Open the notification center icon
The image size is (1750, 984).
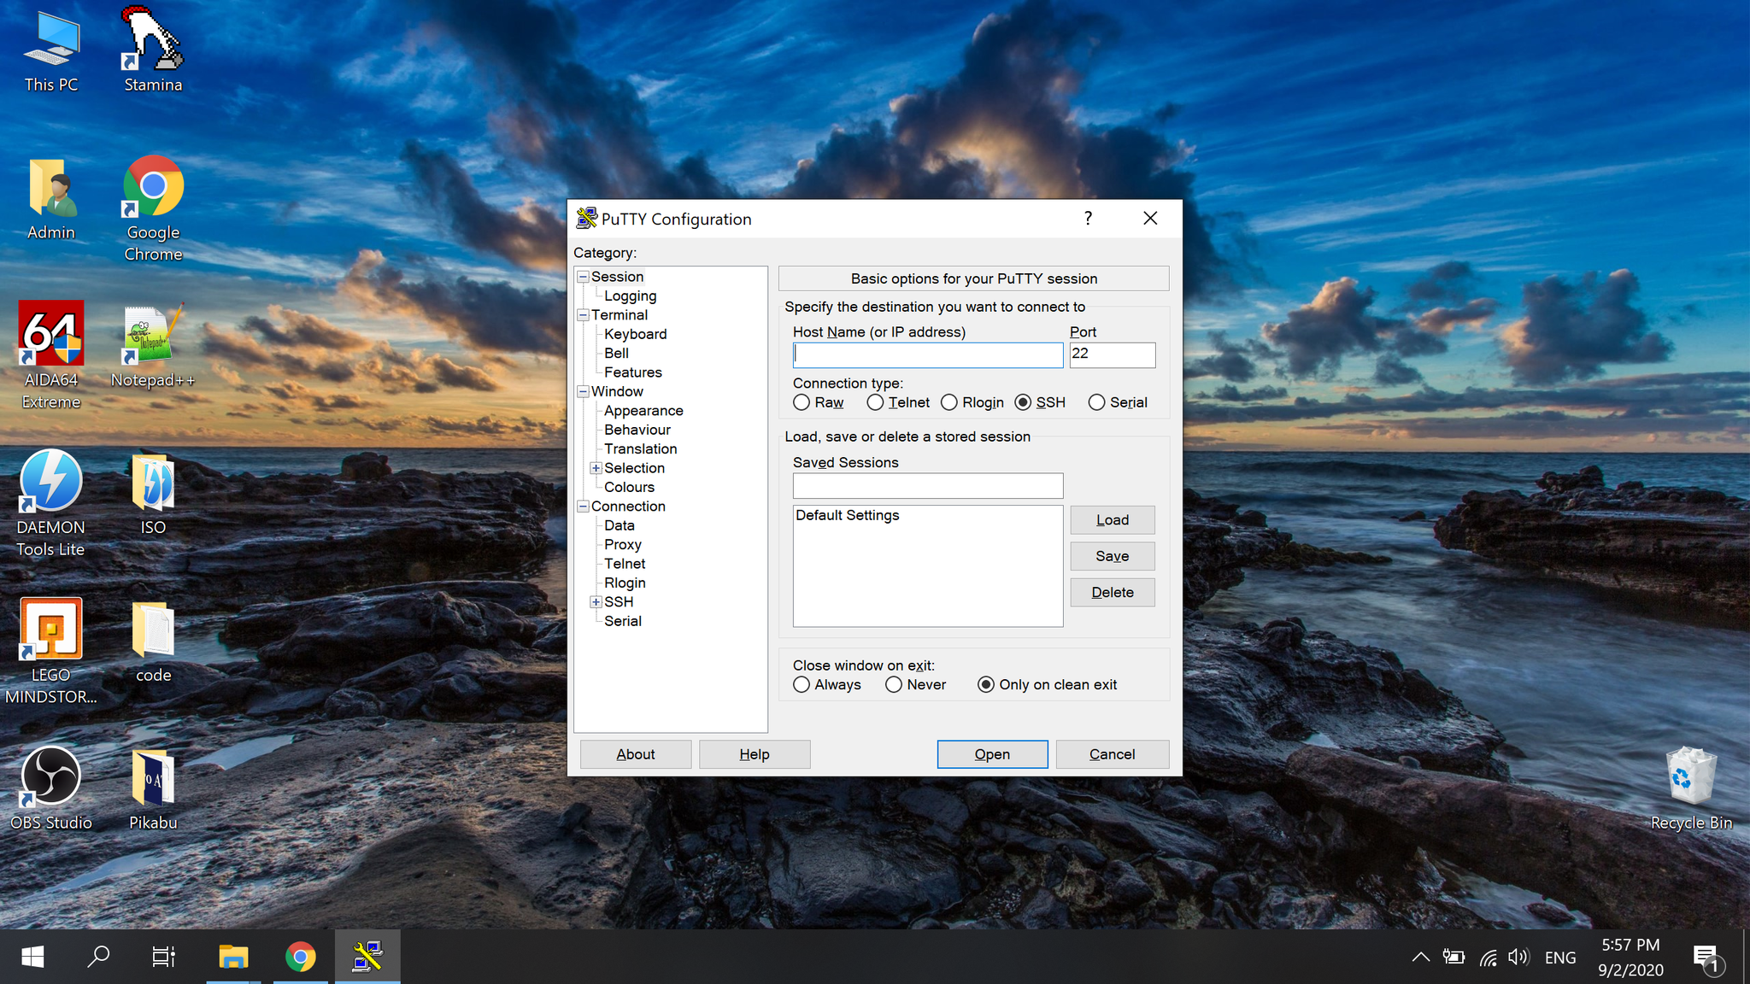click(1707, 958)
